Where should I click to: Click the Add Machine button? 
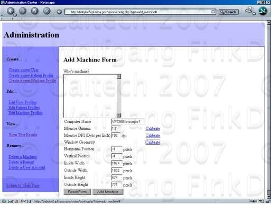click(108, 192)
